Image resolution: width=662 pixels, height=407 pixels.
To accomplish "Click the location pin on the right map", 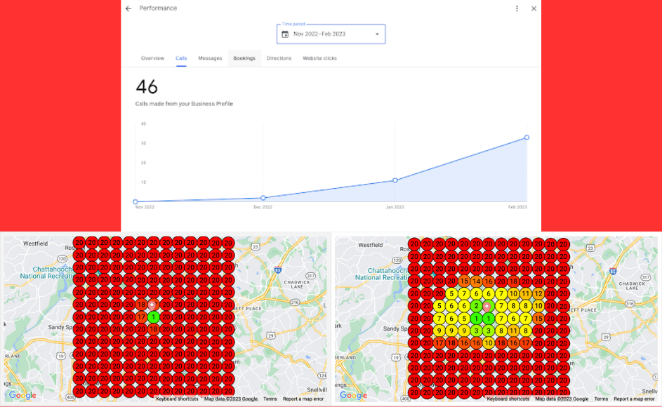I will [x=486, y=307].
